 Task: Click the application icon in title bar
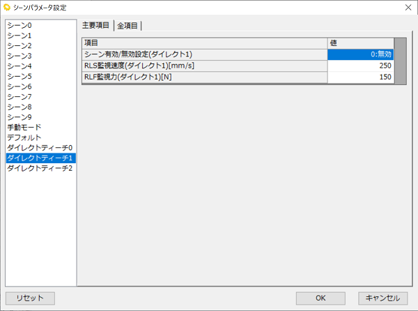(7, 8)
